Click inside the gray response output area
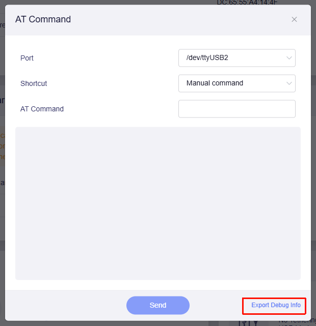The width and height of the screenshot is (316, 326). tap(158, 203)
